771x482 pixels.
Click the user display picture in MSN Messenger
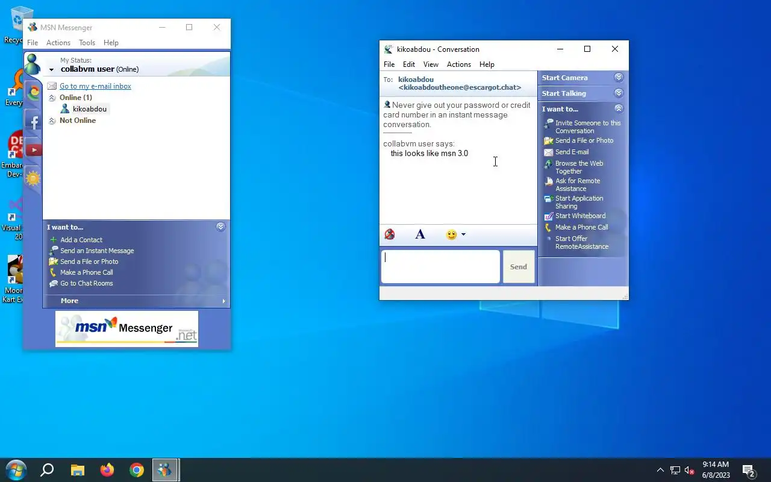33,64
